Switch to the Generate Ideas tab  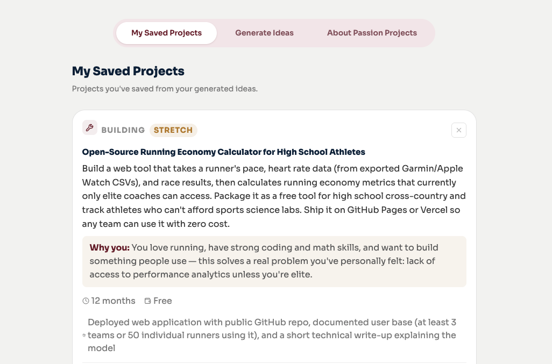(264, 33)
